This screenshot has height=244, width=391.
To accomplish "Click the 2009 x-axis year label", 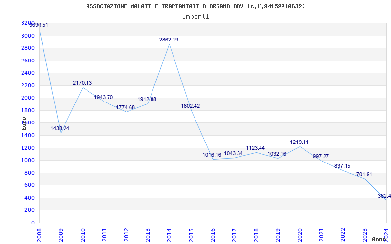I will point(61,235).
